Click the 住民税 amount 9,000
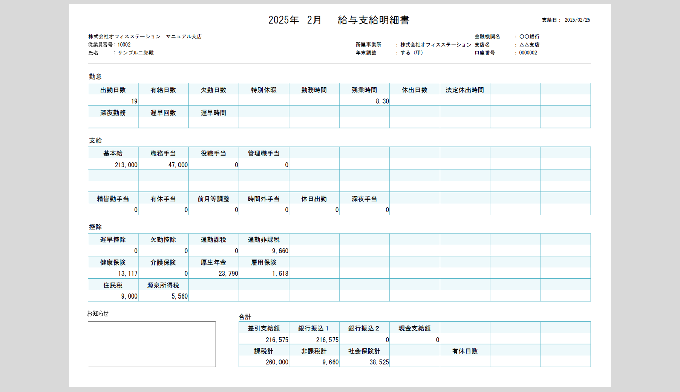 tap(129, 296)
